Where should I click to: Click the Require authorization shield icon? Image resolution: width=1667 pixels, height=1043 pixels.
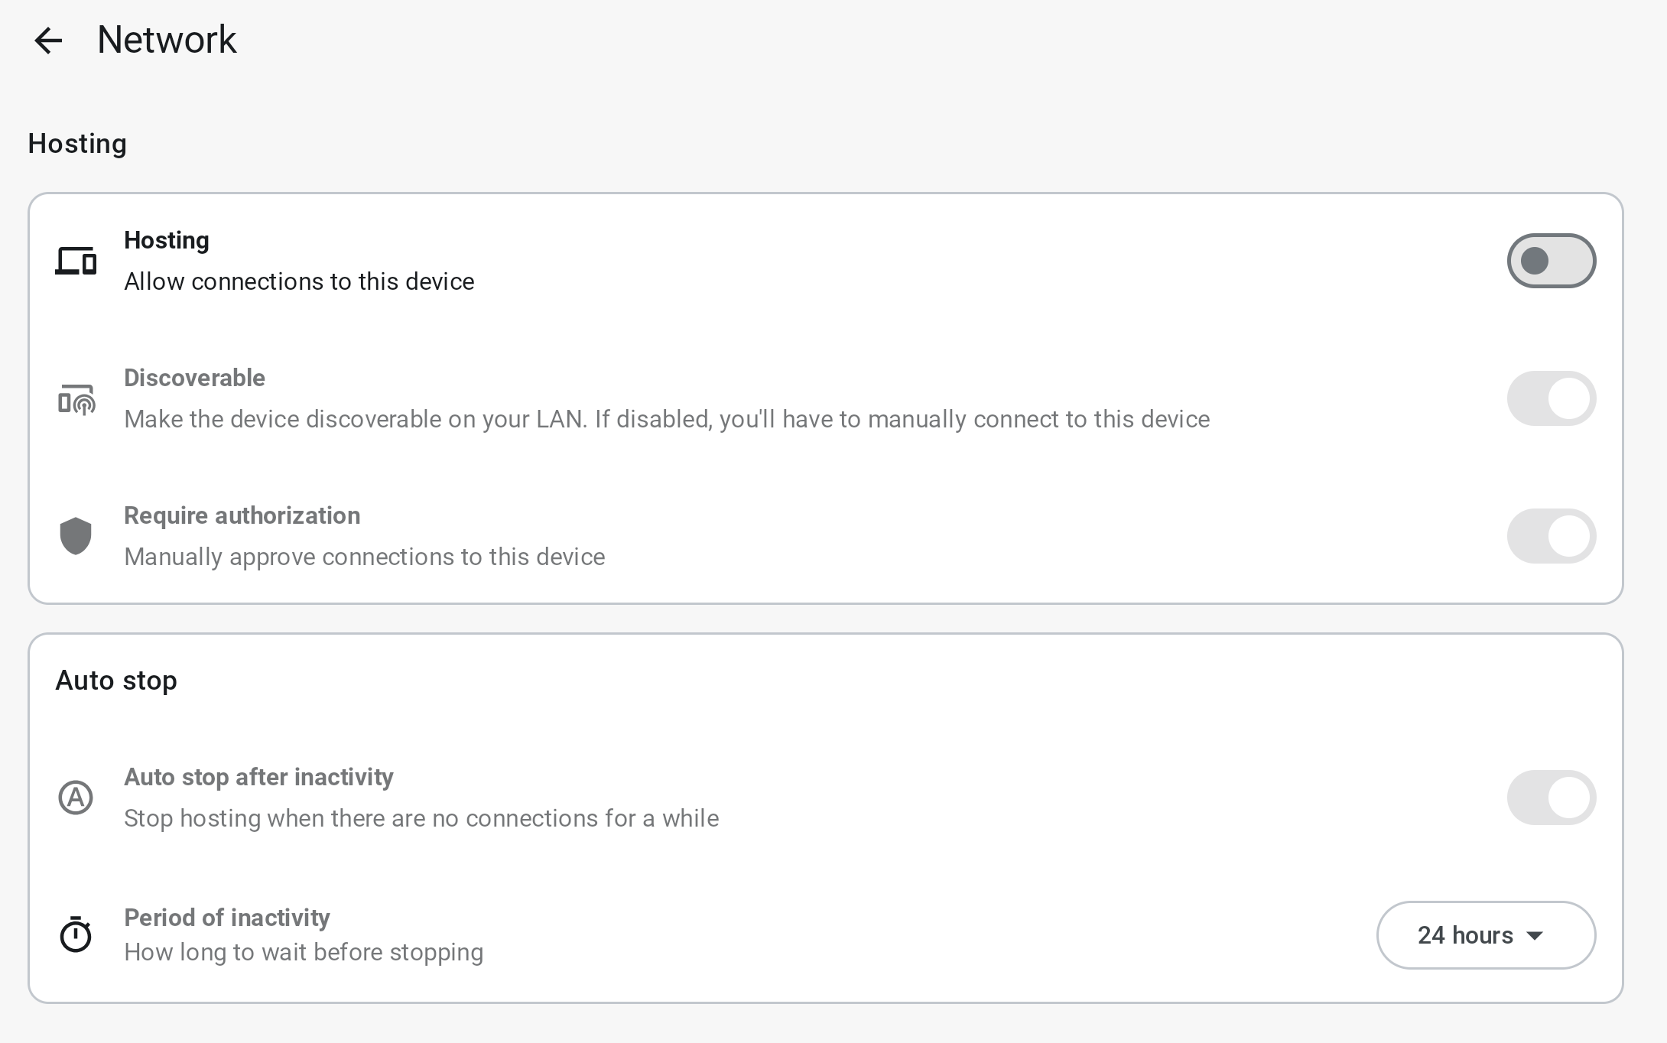tap(76, 536)
